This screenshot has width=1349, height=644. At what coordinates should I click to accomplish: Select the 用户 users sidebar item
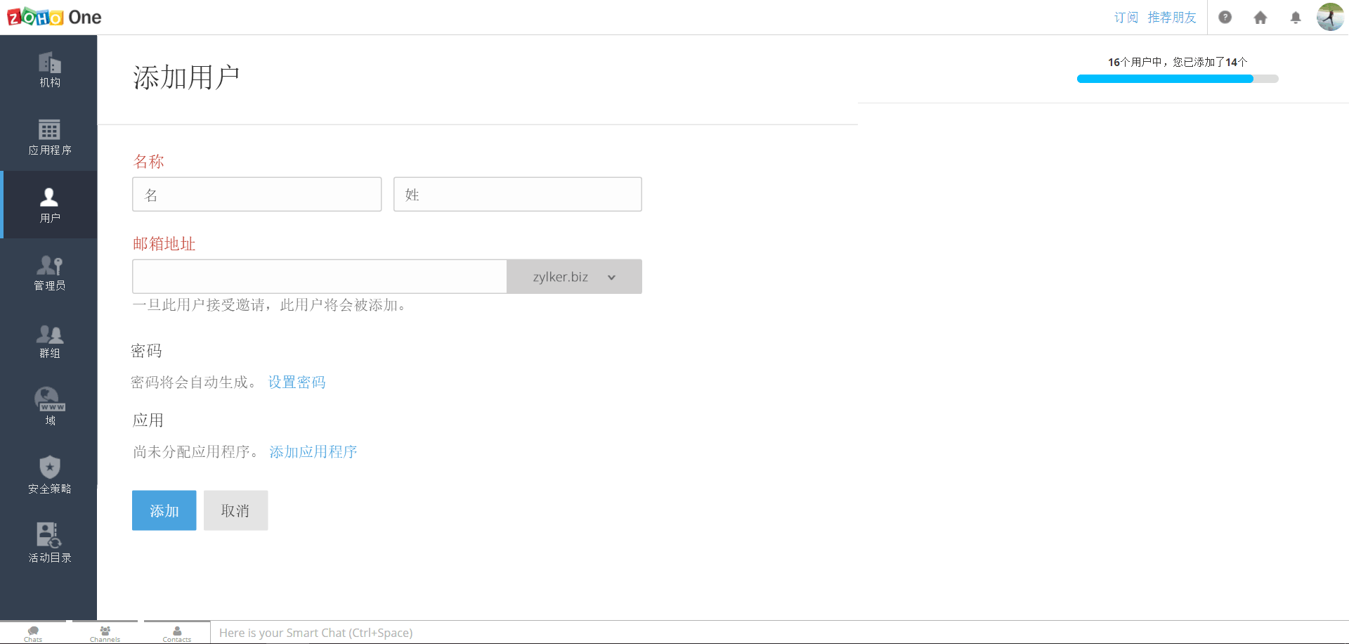pyautogui.click(x=49, y=205)
